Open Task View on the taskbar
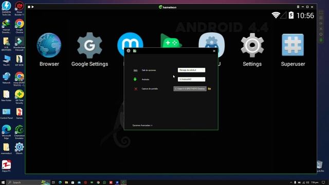The width and height of the screenshot is (329, 185). (x=53, y=182)
